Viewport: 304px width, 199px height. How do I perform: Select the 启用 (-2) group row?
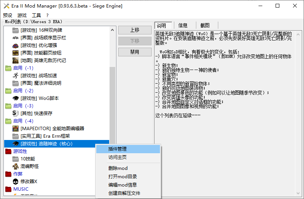coord(23,91)
